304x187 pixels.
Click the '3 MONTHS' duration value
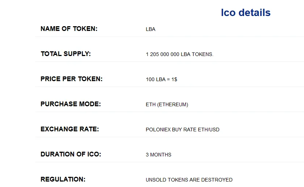click(159, 155)
